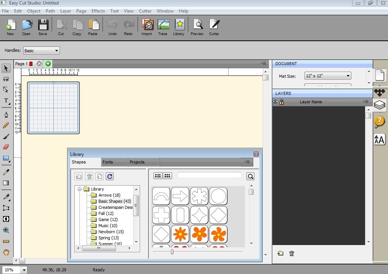Delete layer with Layers trash icon
The height and width of the screenshot is (274, 388).
[x=292, y=253]
